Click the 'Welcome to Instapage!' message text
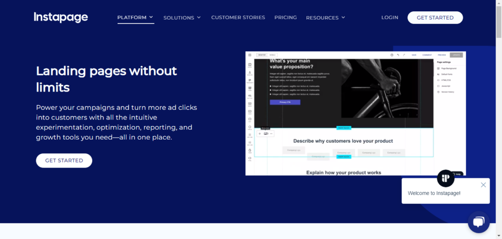 pos(434,193)
